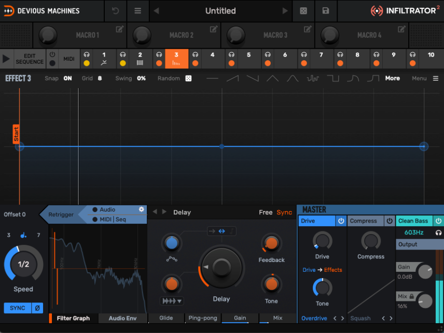
Task: Open the Glide parameter tab
Action: click(x=166, y=318)
